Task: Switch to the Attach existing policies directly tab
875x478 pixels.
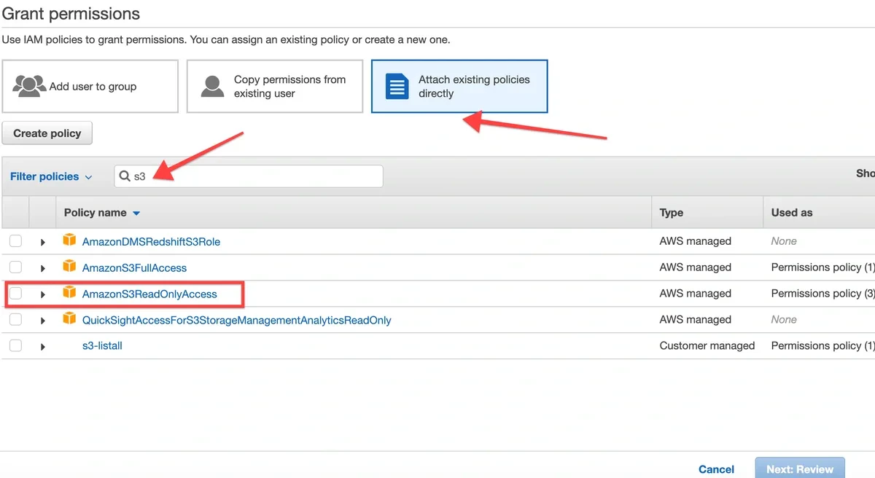Action: click(459, 86)
